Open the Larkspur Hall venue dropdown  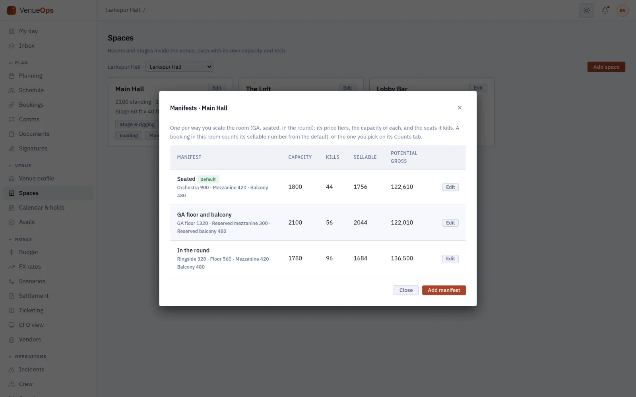click(x=179, y=67)
